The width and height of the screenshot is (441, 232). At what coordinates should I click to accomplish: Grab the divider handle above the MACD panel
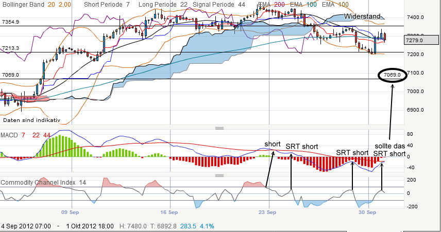point(219,128)
